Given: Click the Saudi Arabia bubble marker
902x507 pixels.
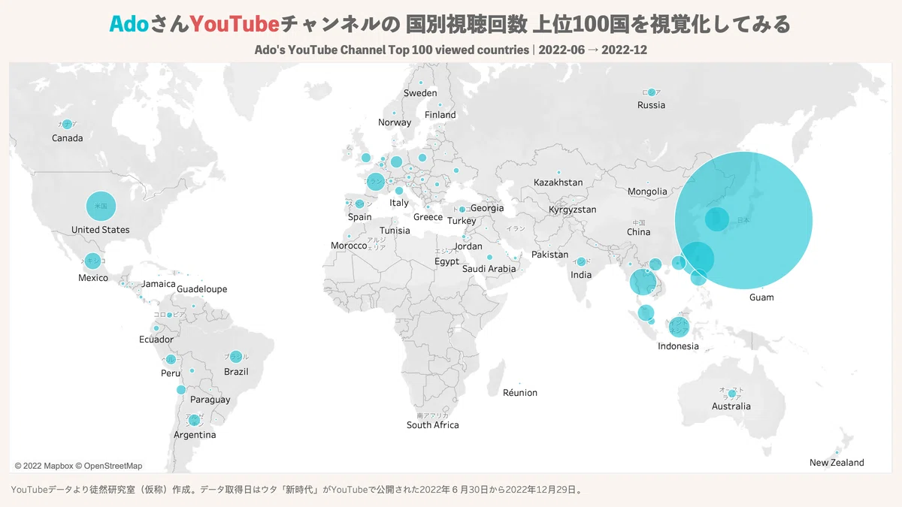Looking at the screenshot, I should click(x=489, y=257).
